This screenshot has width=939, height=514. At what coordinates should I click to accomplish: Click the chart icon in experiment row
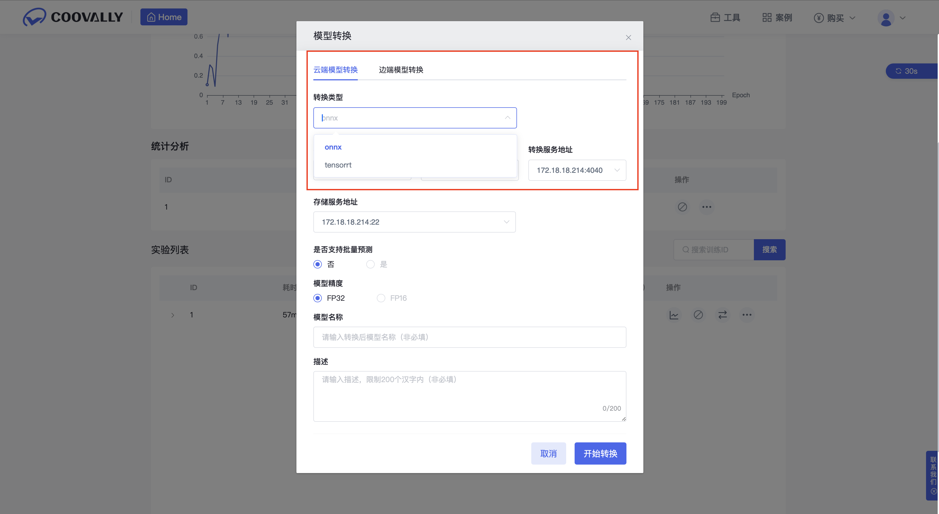click(x=674, y=315)
